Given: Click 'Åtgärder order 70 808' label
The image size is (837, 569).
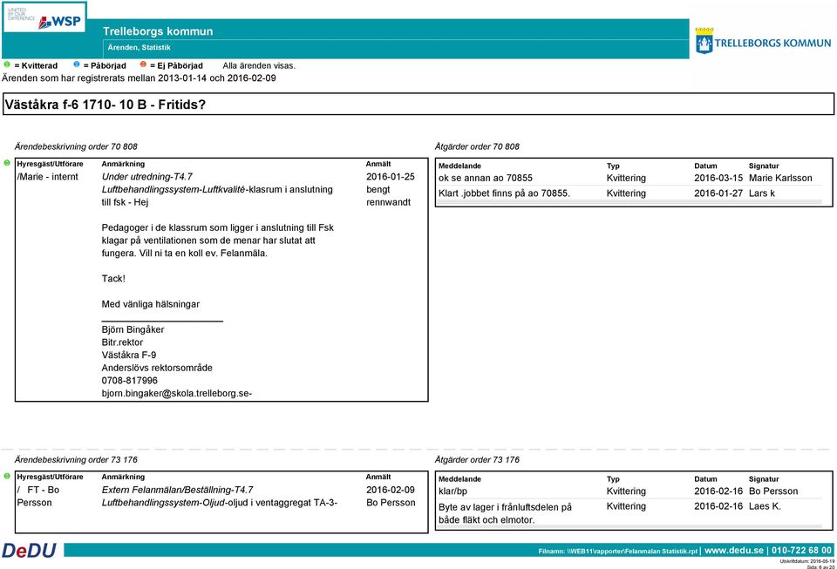Looking at the screenshot, I should (x=477, y=146).
